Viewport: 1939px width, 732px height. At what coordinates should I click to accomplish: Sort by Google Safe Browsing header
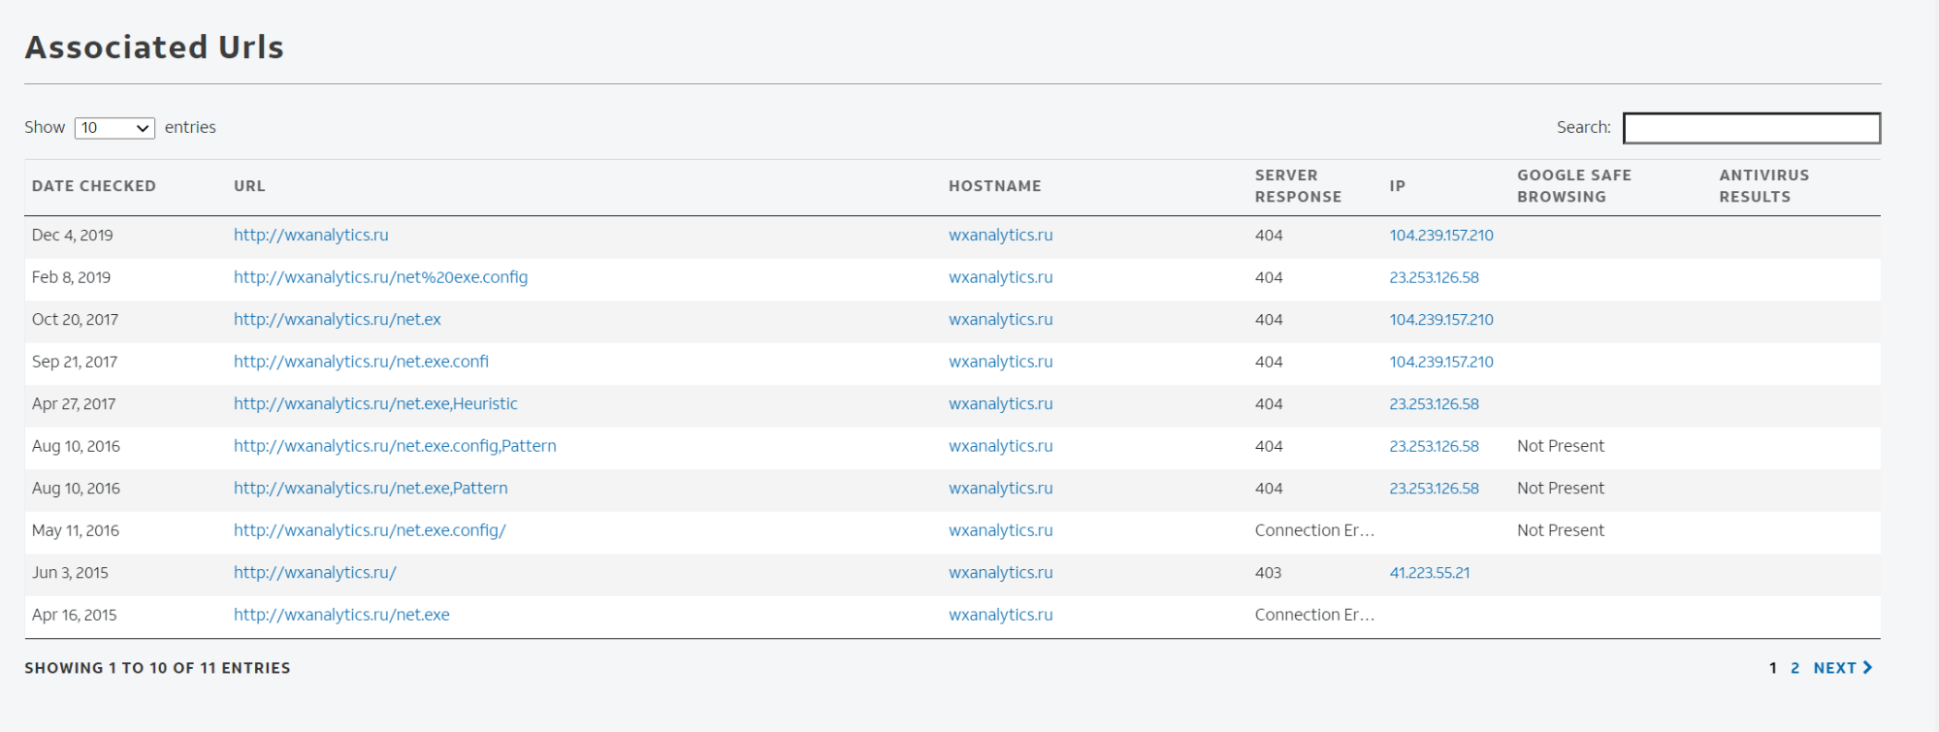pos(1573,186)
